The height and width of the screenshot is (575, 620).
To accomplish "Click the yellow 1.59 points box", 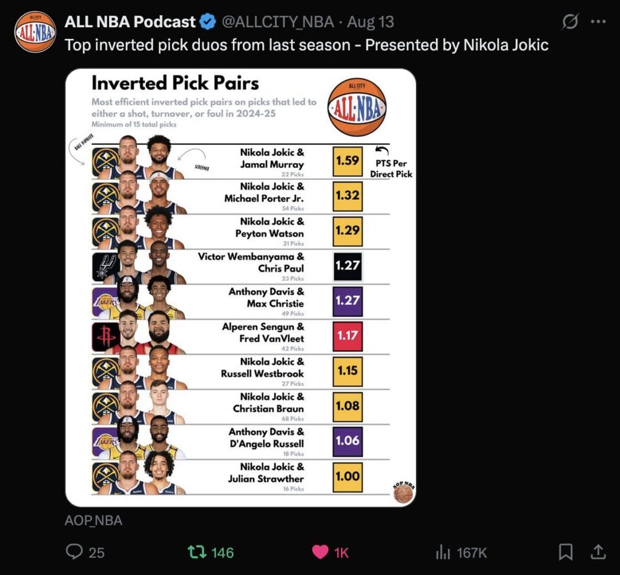I will 348,161.
